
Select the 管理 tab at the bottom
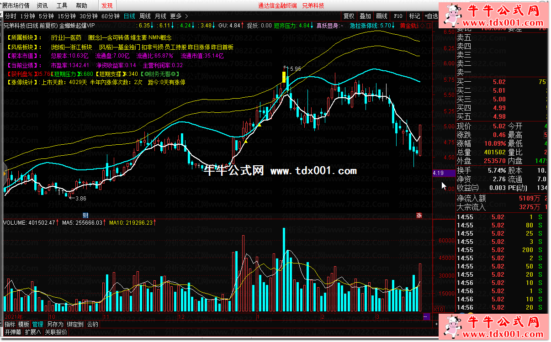[38, 324]
